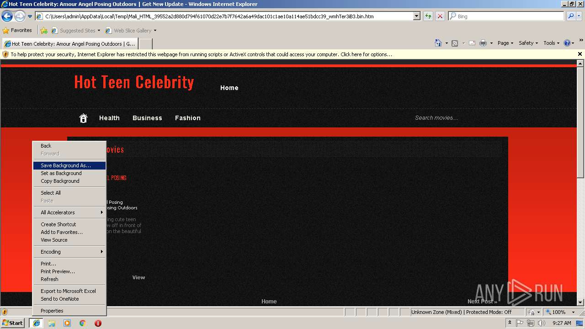585x329 pixels.
Task: Choose Add to Favorites menu item
Action: (69, 232)
